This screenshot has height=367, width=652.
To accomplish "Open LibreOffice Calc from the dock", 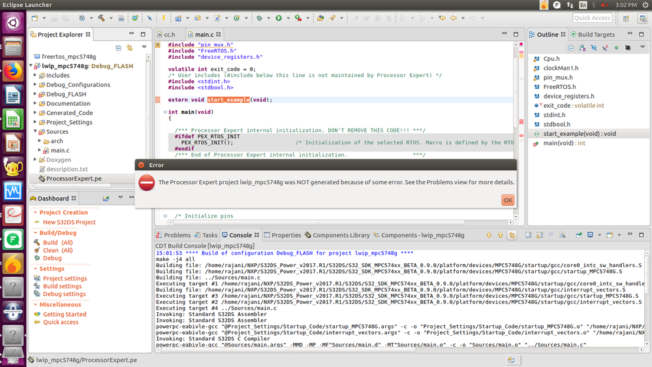I will (13, 120).
